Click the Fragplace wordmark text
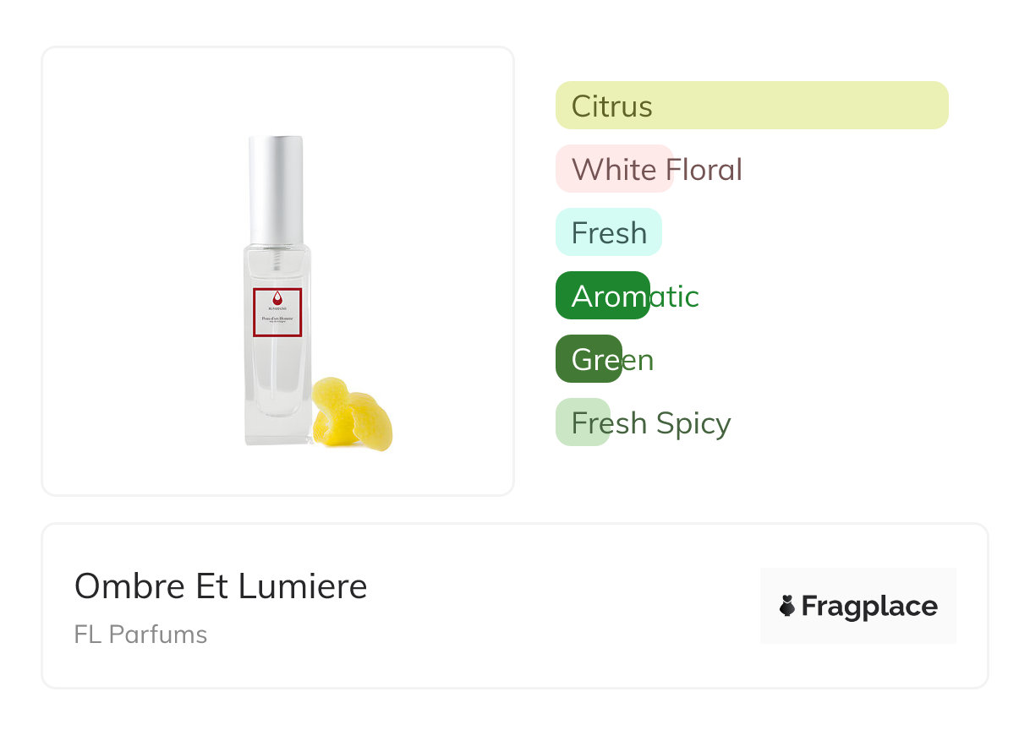1030x730 pixels. [x=868, y=606]
